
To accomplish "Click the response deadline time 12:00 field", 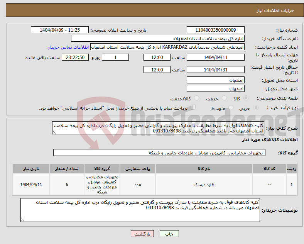I will click(x=157, y=58).
